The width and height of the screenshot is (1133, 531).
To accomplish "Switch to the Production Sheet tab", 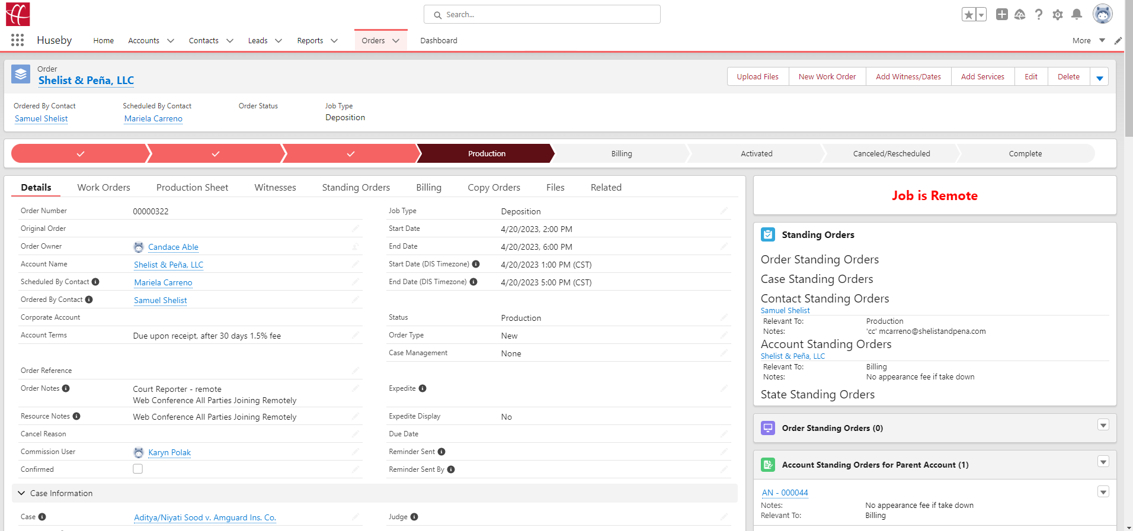I will (x=192, y=187).
